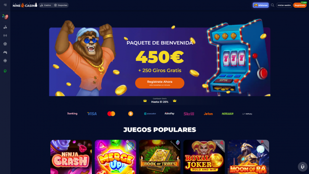
Task: Open the live broadcast sidebar icon
Action: [x=5, y=36]
